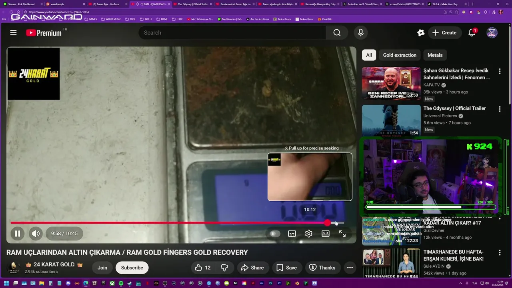
Task: Select the All filter chip
Action: click(x=369, y=55)
